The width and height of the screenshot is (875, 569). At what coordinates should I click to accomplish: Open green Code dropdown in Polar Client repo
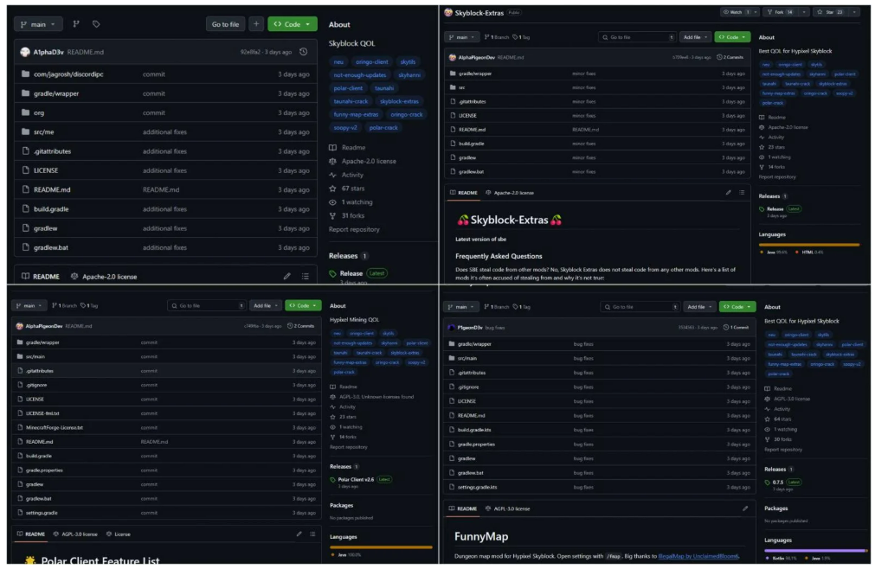(x=303, y=305)
